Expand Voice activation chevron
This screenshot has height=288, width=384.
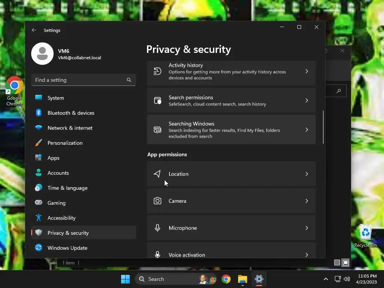pos(307,255)
